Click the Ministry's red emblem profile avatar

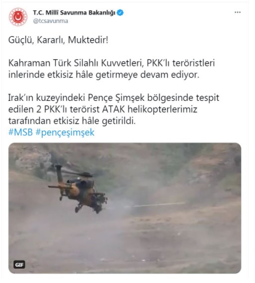point(18,17)
